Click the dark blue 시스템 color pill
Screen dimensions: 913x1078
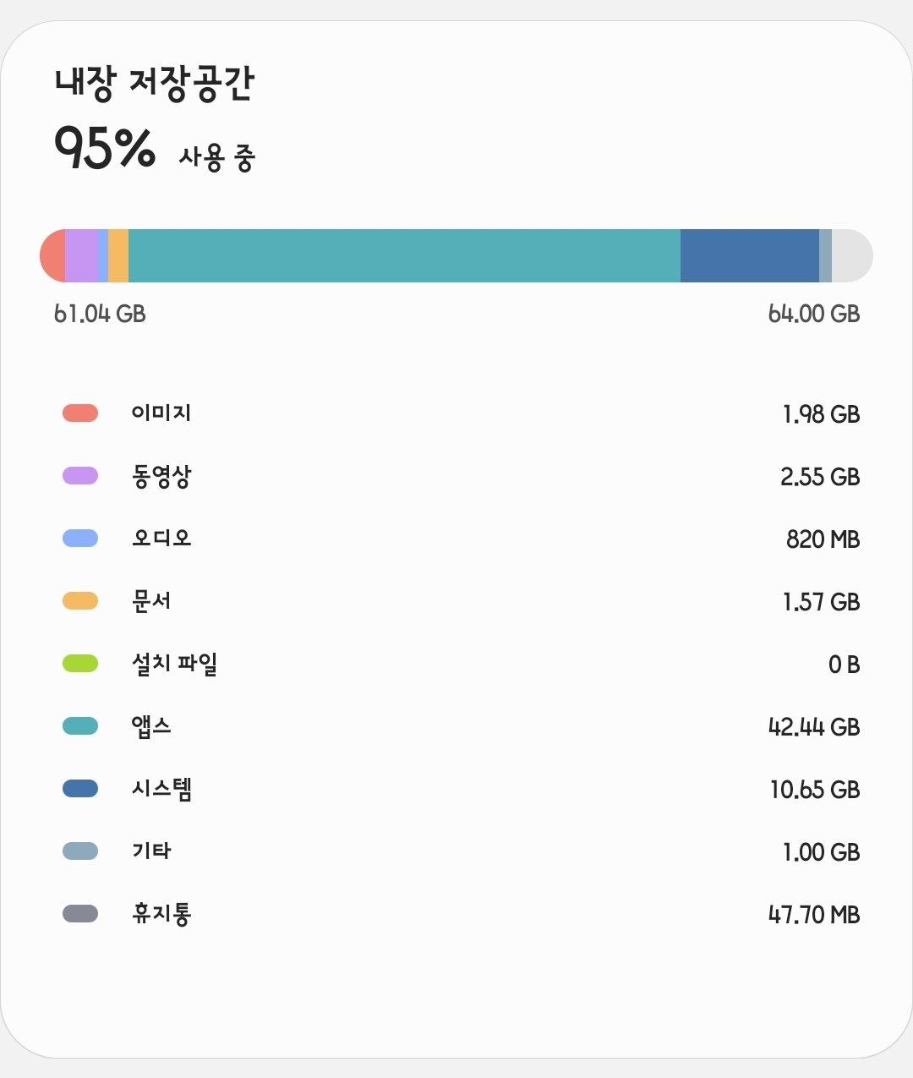click(x=80, y=788)
